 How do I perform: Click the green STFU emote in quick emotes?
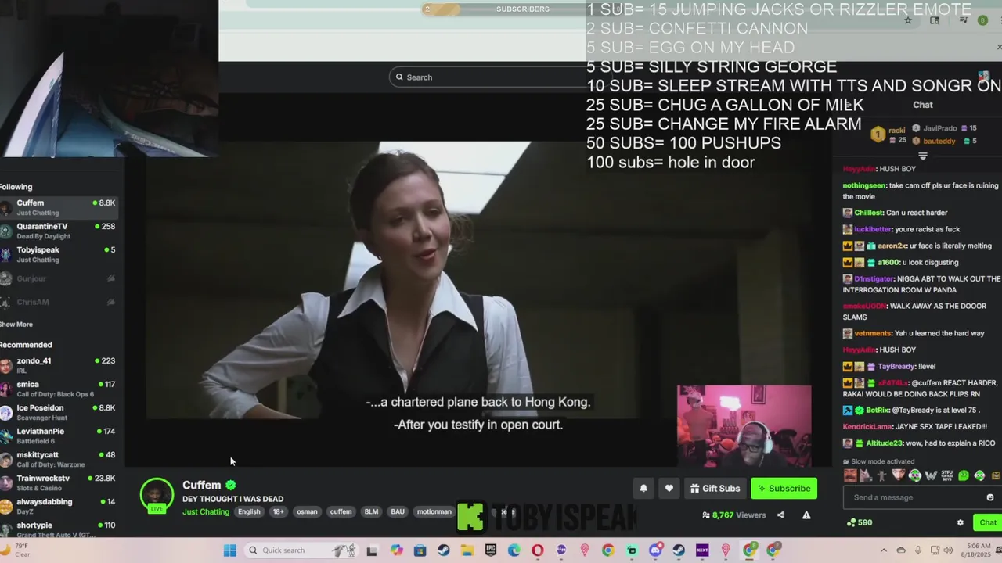click(x=947, y=475)
